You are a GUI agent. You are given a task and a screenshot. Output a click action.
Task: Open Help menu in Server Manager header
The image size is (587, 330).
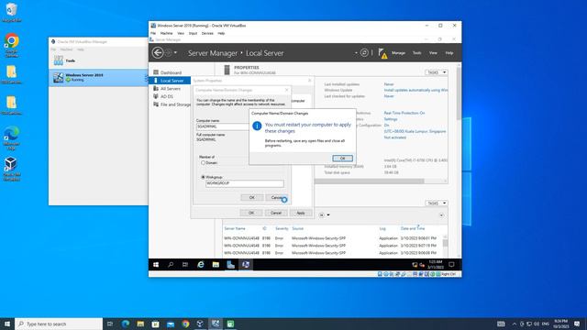click(x=449, y=53)
